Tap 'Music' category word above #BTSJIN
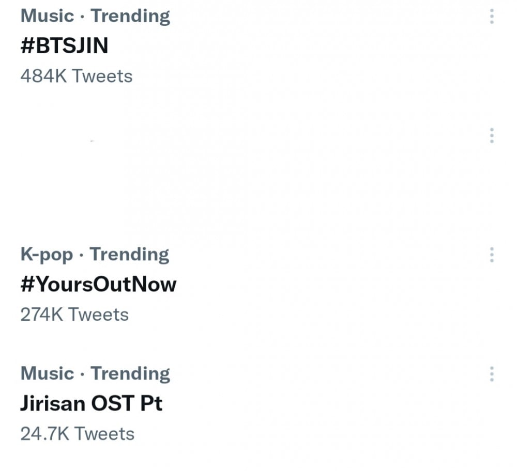The image size is (517, 471). (47, 16)
